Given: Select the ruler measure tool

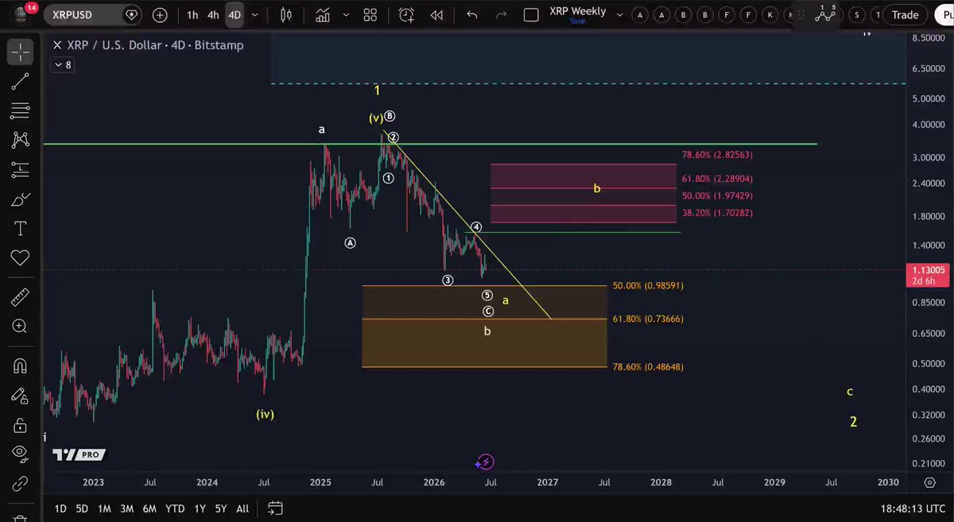Looking at the screenshot, I should coord(20,297).
